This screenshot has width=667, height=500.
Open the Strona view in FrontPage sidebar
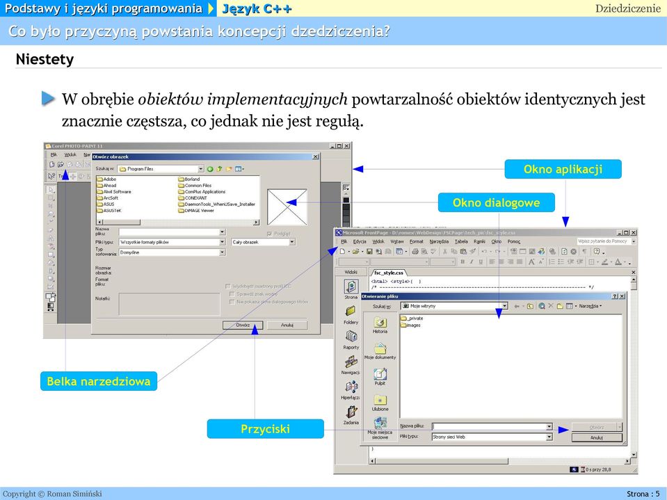(x=351, y=289)
